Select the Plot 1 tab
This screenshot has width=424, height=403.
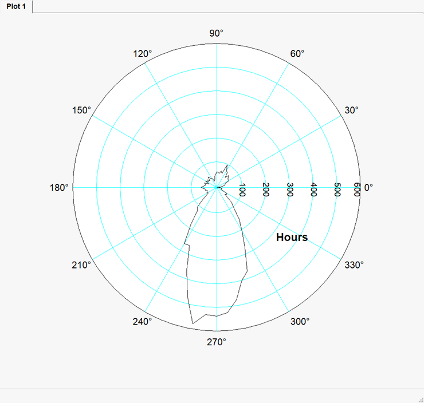coord(16,7)
